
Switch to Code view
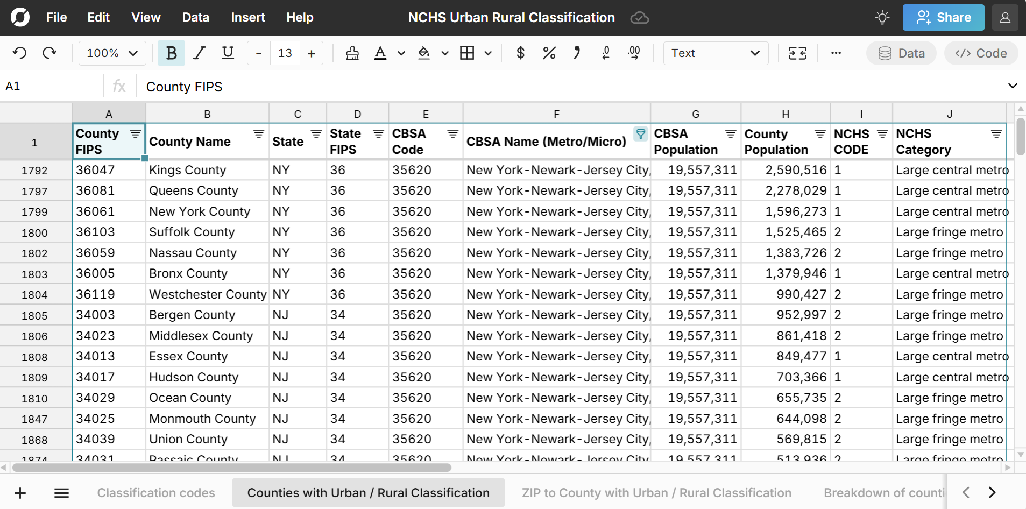pos(980,53)
